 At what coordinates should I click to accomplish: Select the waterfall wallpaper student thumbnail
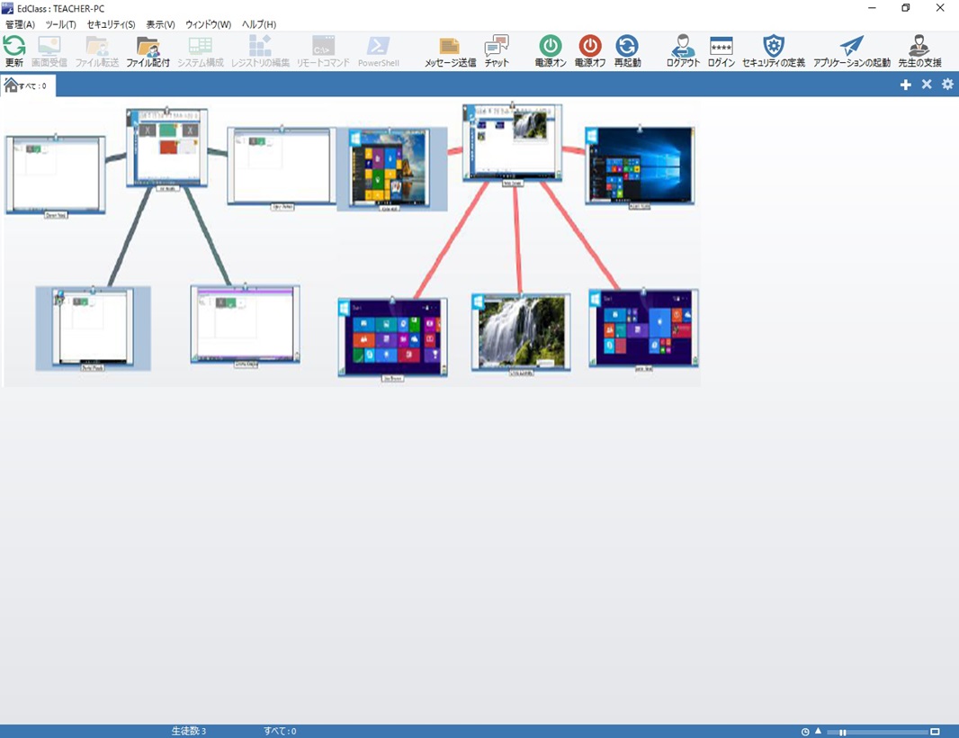point(521,332)
